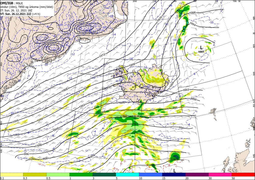The width and height of the screenshot is (255, 180).
Task: Click the 70N 5E corner label
Action: (x=237, y=1)
